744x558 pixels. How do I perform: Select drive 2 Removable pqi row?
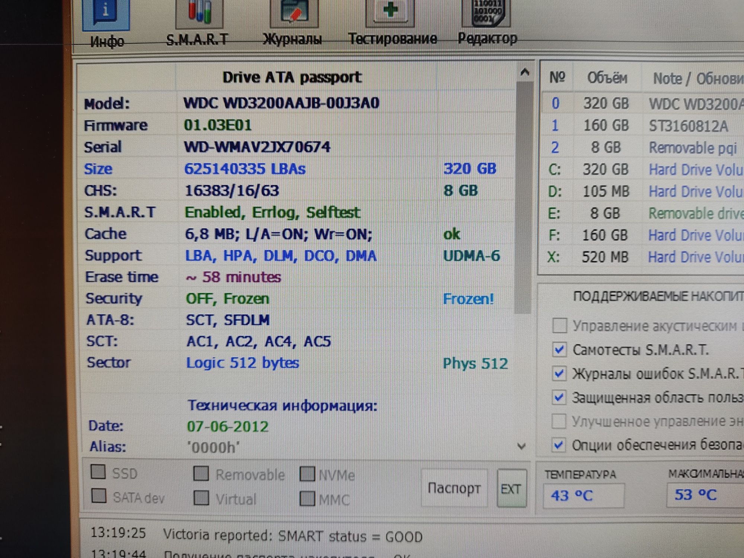coord(642,147)
